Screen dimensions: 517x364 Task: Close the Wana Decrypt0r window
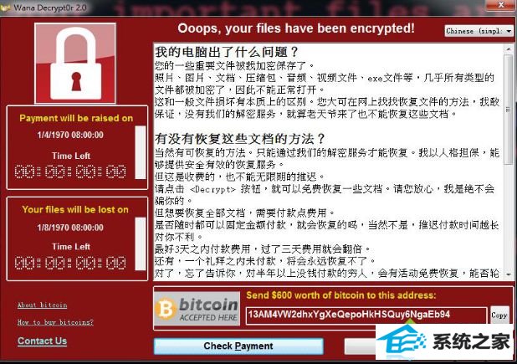(501, 5)
